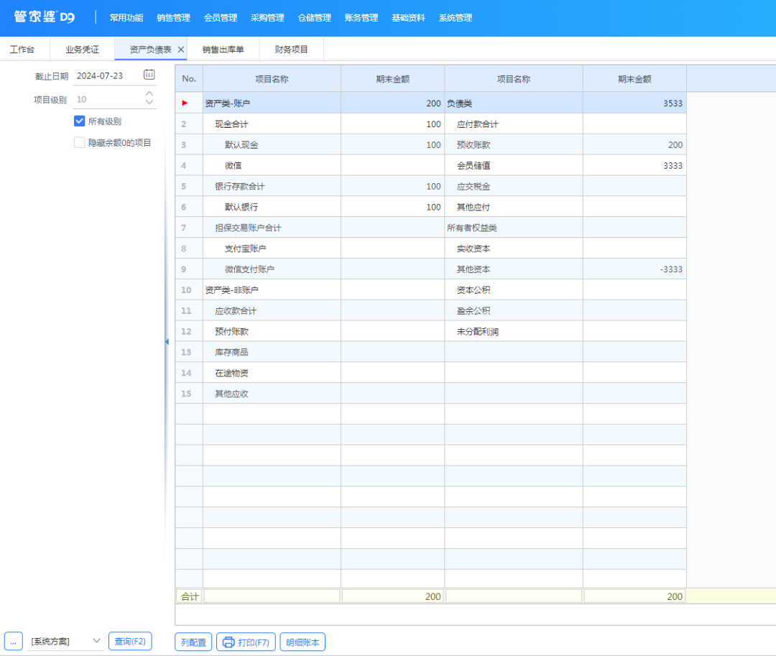776x656 pixels.
Task: Click the ellipsis button beside 系统方案
Action: click(x=13, y=641)
